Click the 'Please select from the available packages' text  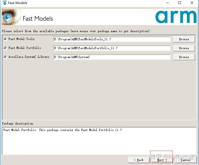pyautogui.click(x=76, y=31)
